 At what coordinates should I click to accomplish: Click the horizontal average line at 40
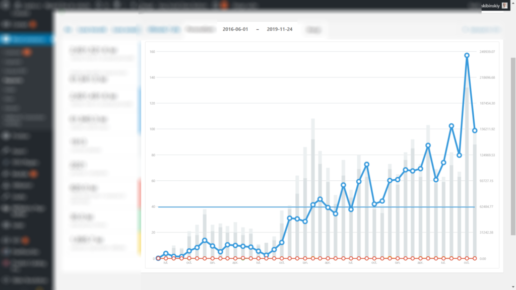(x=252, y=206)
